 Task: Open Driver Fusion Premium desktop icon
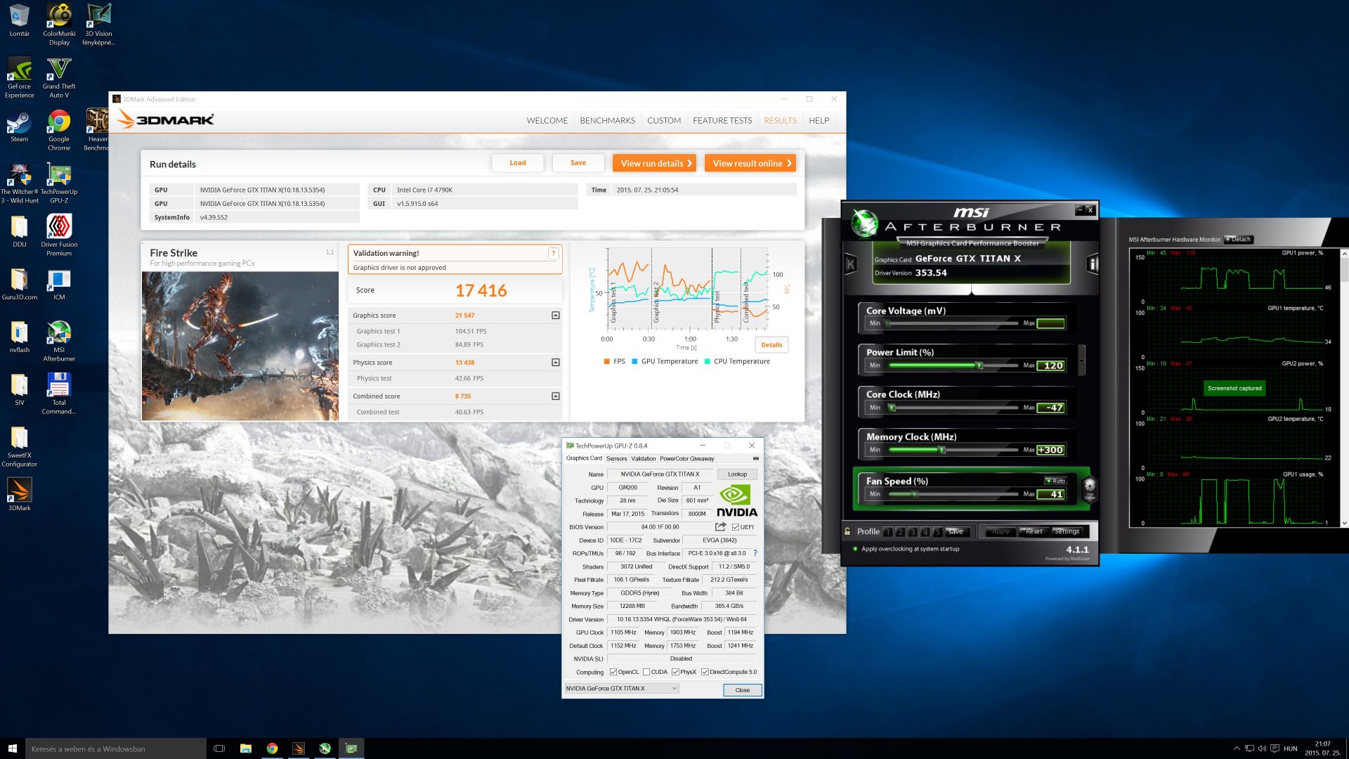point(59,235)
